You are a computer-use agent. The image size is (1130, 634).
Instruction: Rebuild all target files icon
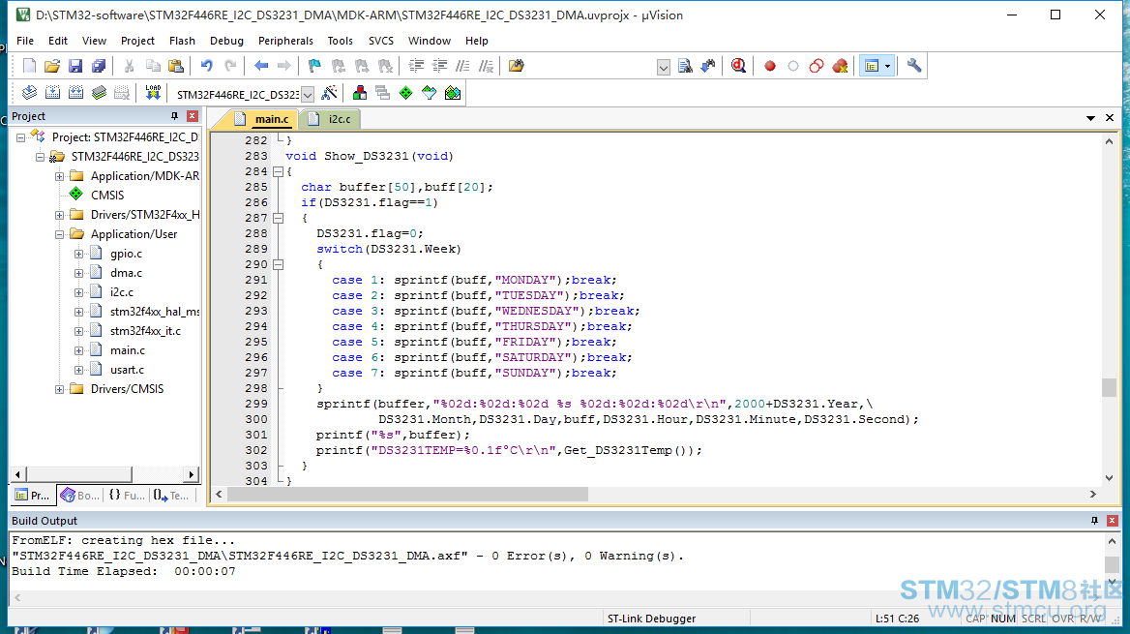tap(75, 93)
